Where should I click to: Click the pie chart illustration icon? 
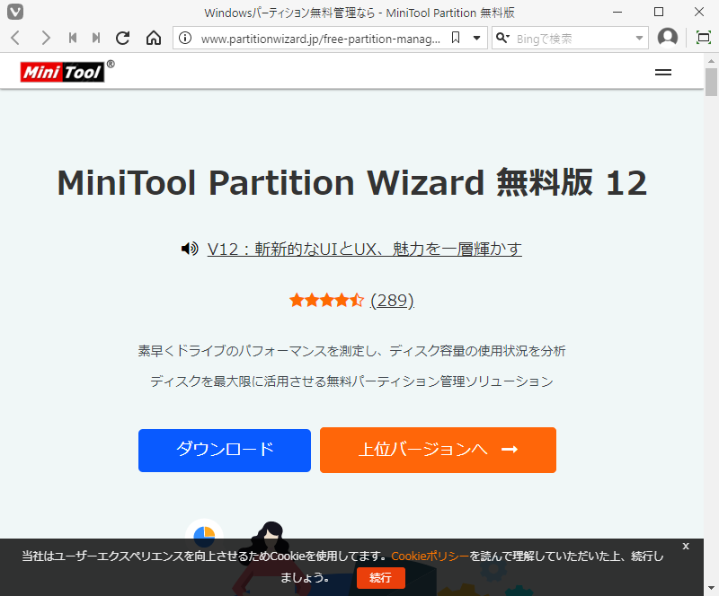pos(204,536)
